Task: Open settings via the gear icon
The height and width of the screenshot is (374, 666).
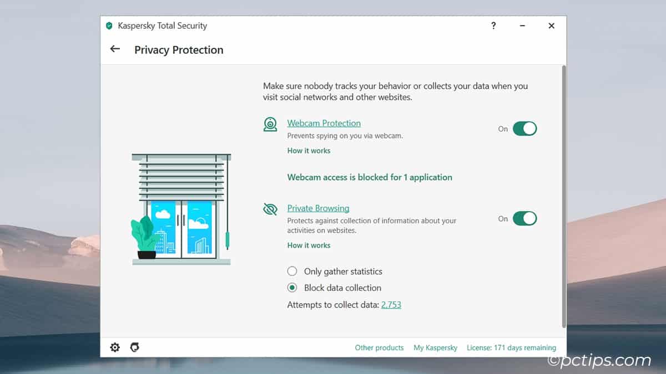Action: tap(115, 347)
